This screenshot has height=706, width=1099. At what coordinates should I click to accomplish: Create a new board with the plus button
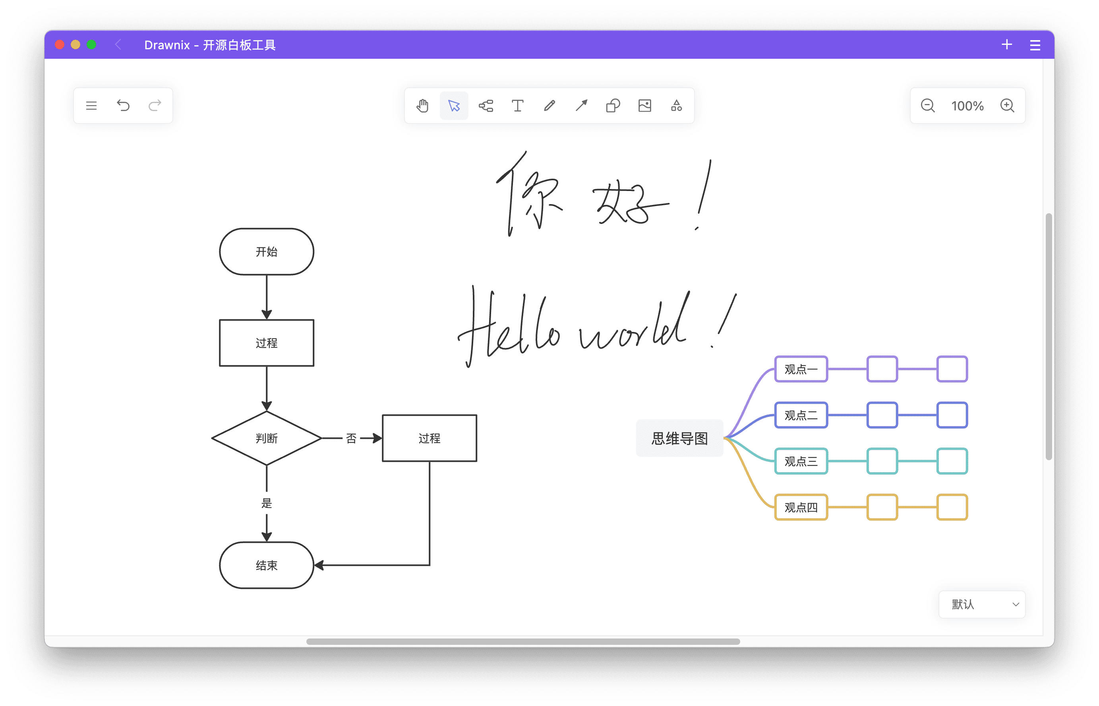coord(1006,44)
